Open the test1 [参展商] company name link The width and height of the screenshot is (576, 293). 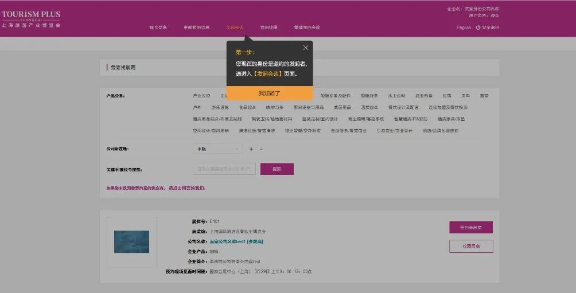(x=236, y=241)
